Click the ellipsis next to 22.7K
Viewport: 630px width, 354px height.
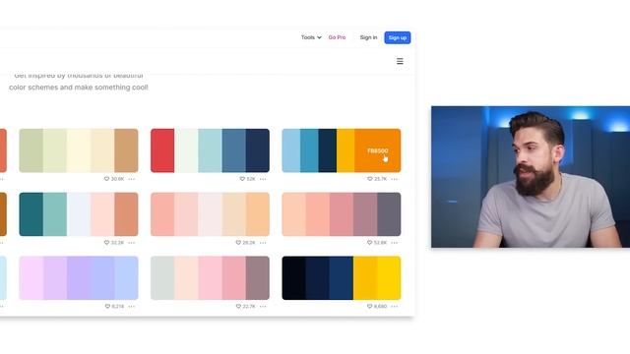pos(263,306)
